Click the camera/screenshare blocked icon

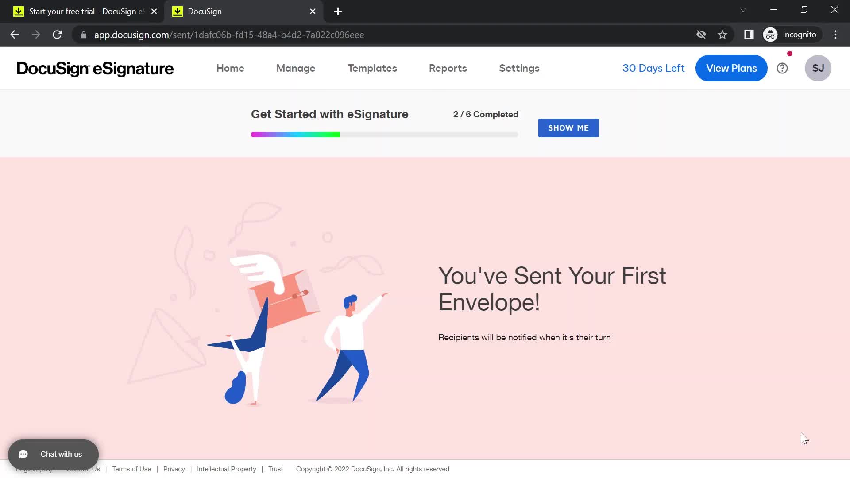point(701,35)
